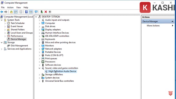Collapse the DESKTOP-72T59QN device tree
The height and width of the screenshot is (99, 176).
[36, 17]
